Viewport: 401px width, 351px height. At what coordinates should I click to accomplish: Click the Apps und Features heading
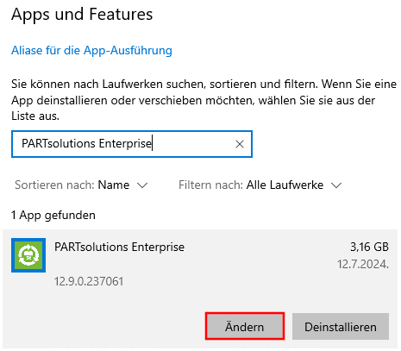(82, 14)
